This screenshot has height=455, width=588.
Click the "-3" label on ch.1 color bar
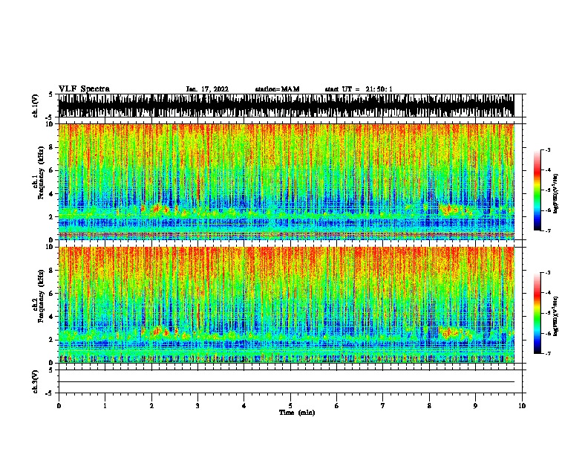[548, 150]
